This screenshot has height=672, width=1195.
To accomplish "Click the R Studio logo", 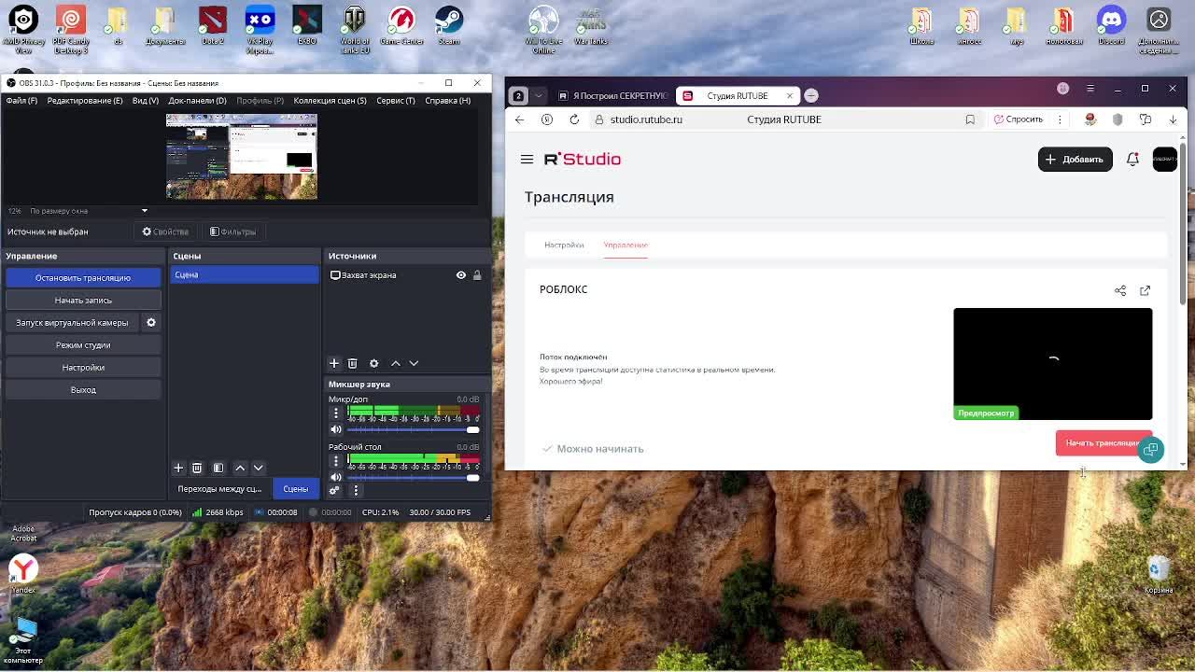I will point(583,160).
